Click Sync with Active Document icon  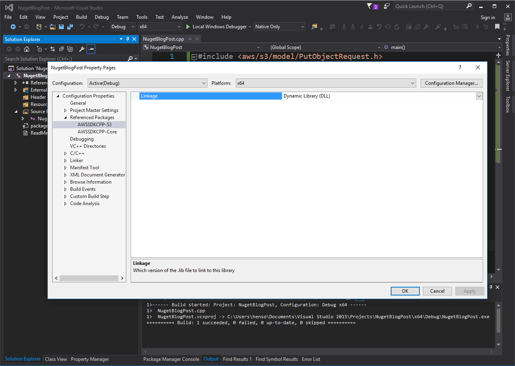(52, 49)
